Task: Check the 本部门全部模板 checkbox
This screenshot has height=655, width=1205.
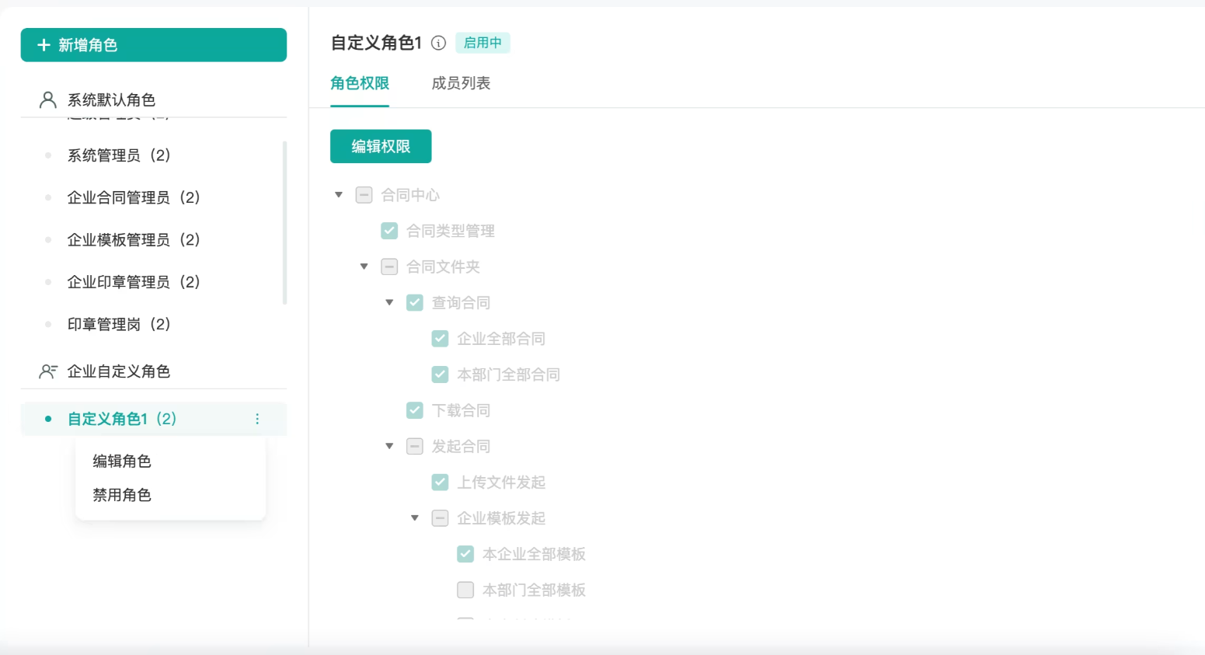Action: (465, 590)
